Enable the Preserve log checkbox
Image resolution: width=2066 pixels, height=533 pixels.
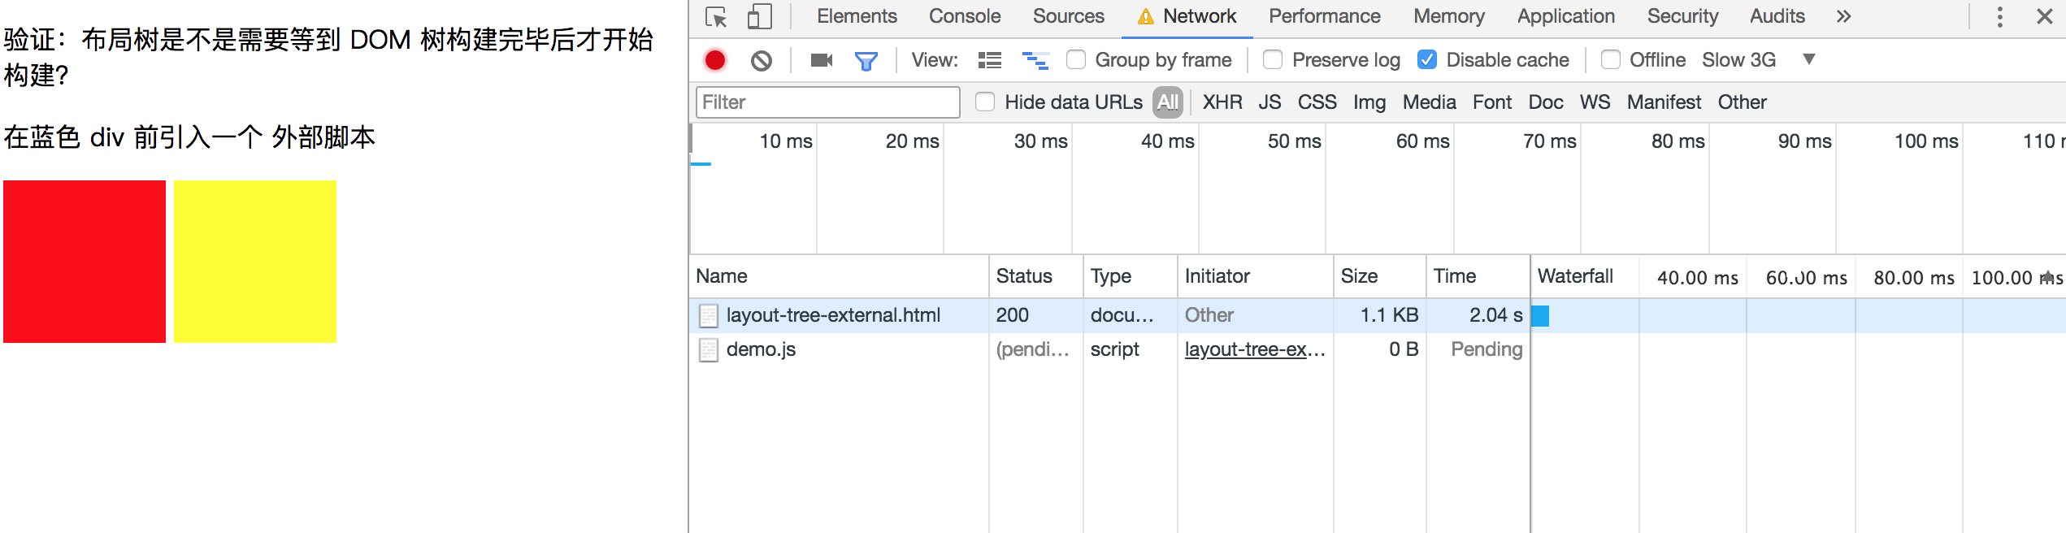pos(1273,60)
